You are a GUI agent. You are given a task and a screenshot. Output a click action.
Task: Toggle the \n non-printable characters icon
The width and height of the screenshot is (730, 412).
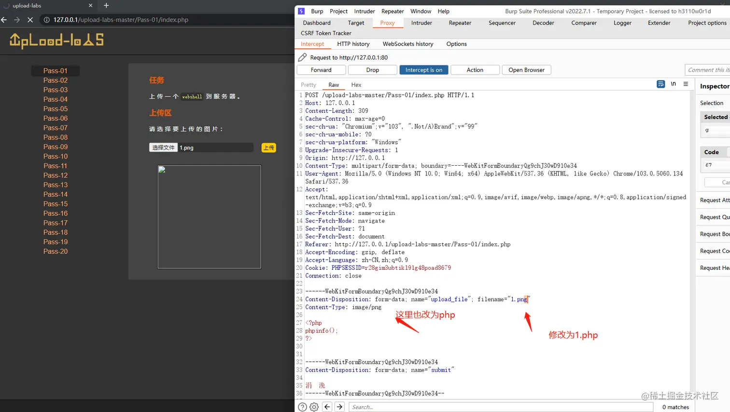[673, 84]
